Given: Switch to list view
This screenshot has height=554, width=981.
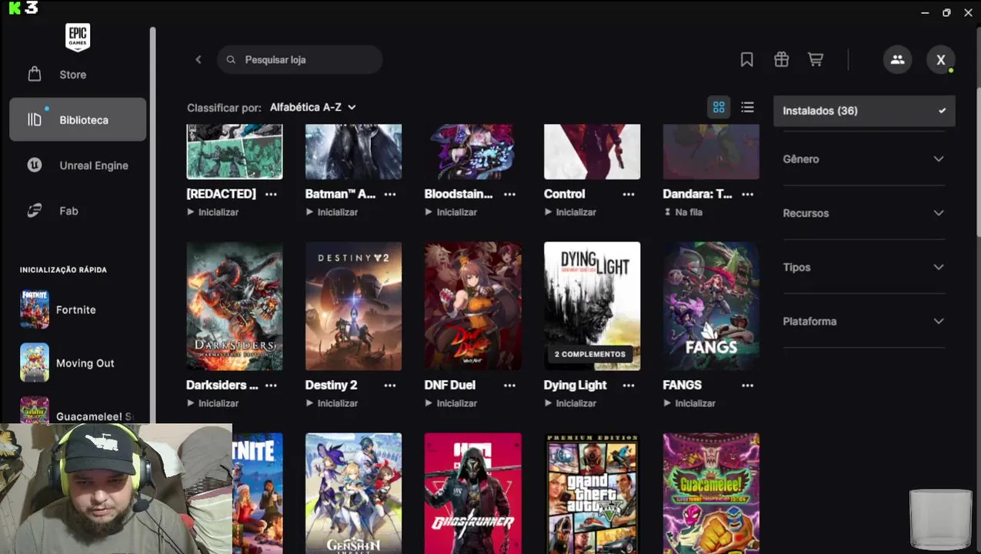Looking at the screenshot, I should coord(747,107).
